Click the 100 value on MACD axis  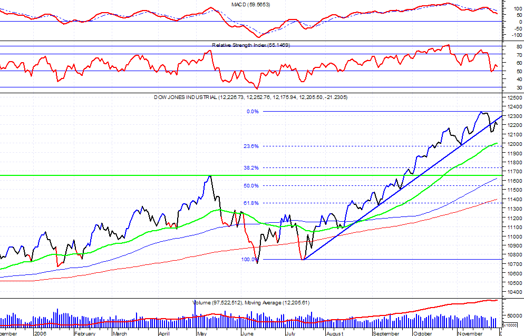tap(518, 8)
